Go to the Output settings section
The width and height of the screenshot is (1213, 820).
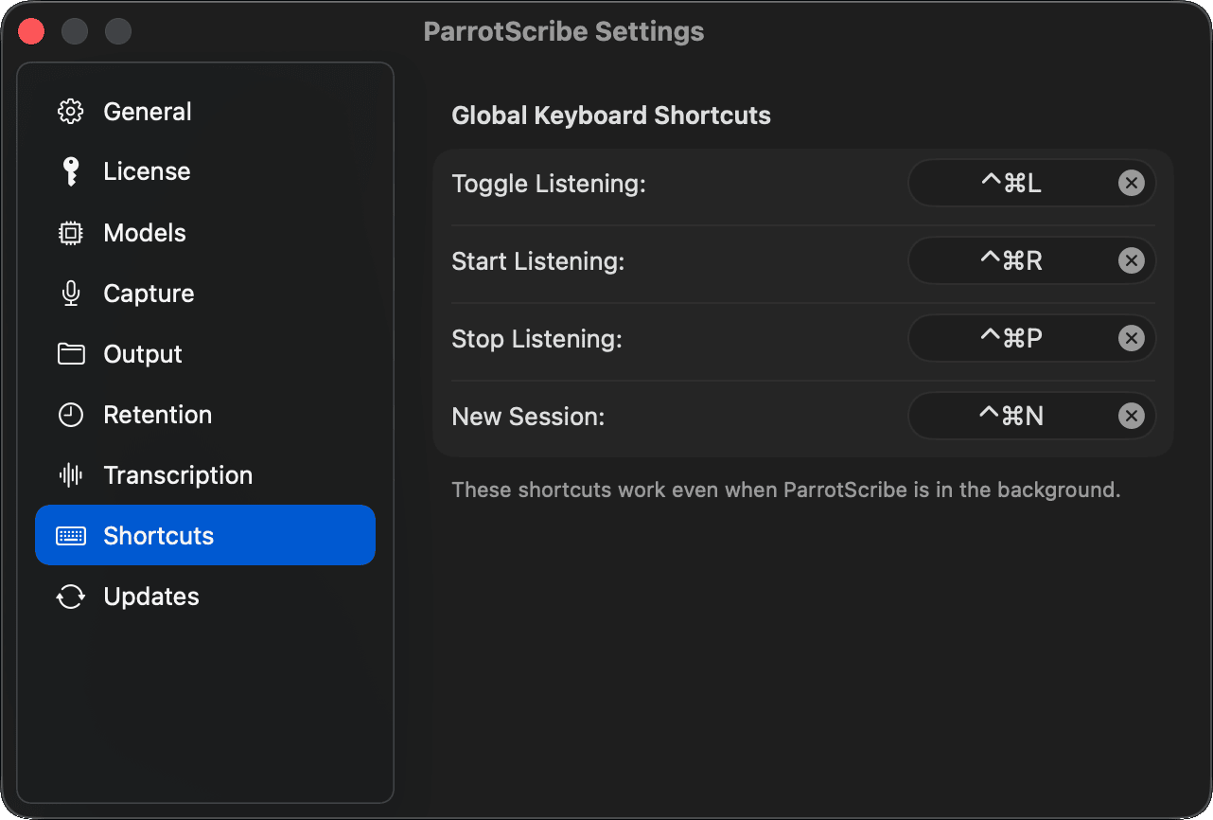(143, 354)
